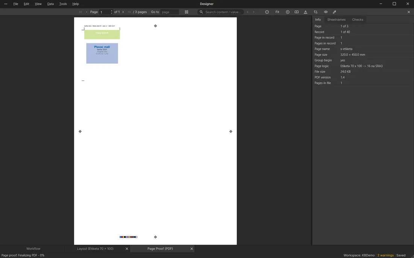Screen dimensions: 414x258
Task: Click the color bar strip at page bottom
Action: click(128, 237)
